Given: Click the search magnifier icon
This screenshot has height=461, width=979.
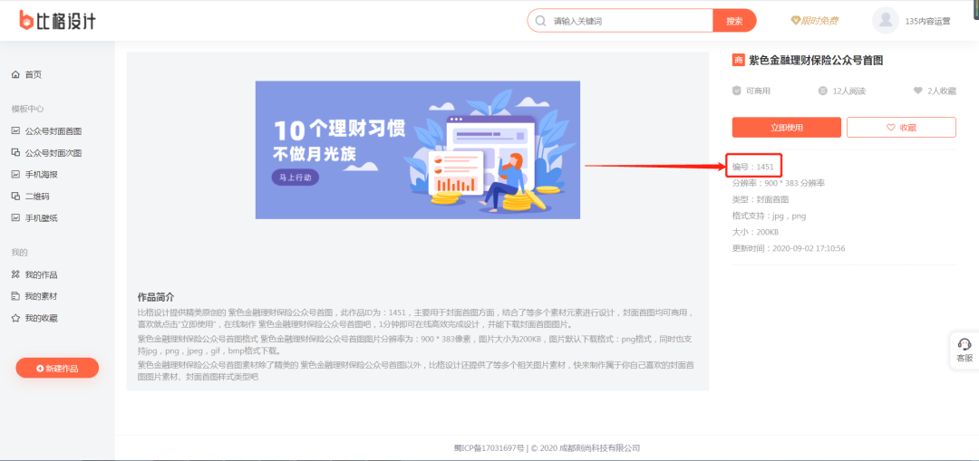Looking at the screenshot, I should coord(540,21).
